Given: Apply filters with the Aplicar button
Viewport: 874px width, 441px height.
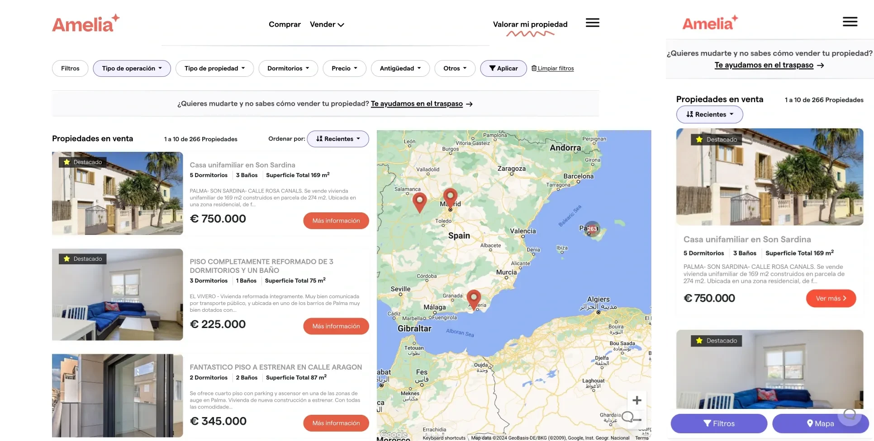Looking at the screenshot, I should coord(503,68).
